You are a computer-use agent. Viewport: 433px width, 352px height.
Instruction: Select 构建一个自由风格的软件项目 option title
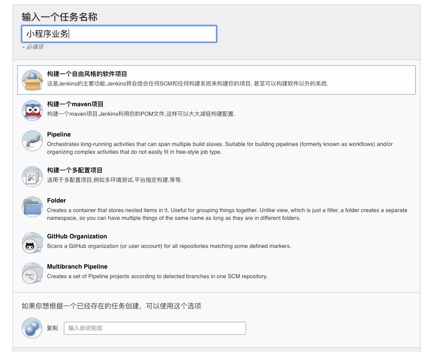87,74
